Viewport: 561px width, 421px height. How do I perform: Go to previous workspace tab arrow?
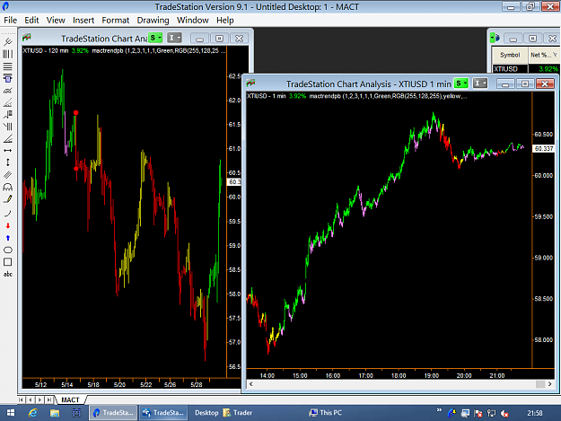pos(31,399)
